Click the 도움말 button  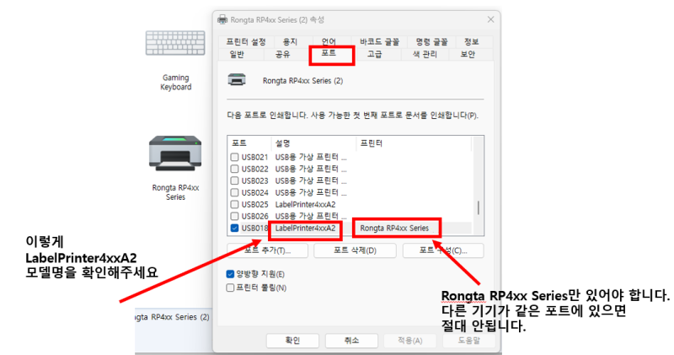[x=468, y=341]
